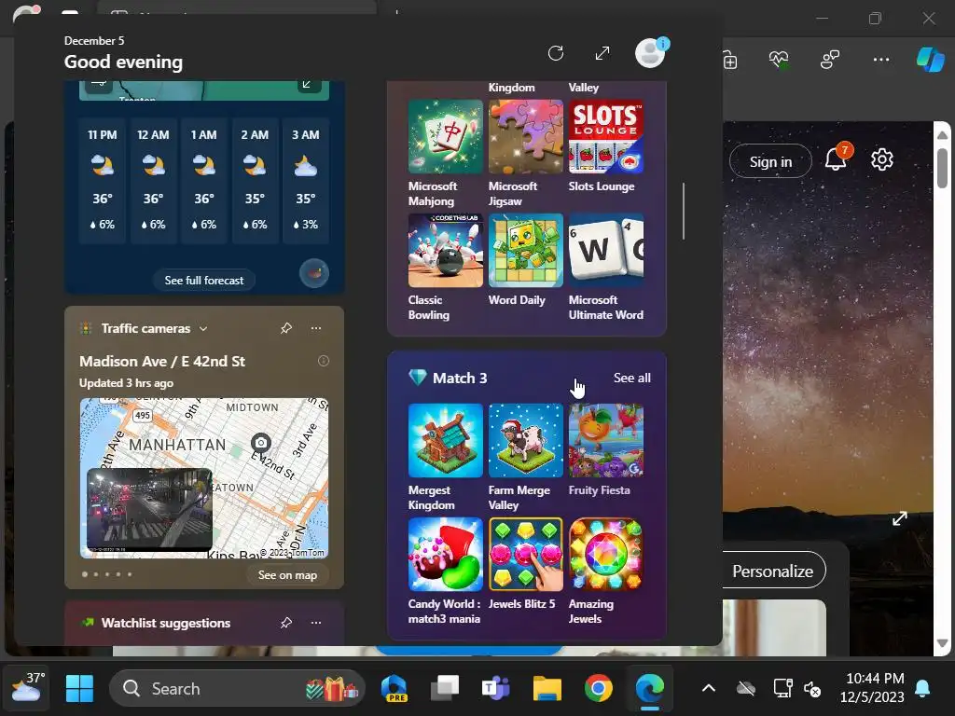Open Microsoft Ultimate Word game
The image size is (955, 716).
point(606,250)
